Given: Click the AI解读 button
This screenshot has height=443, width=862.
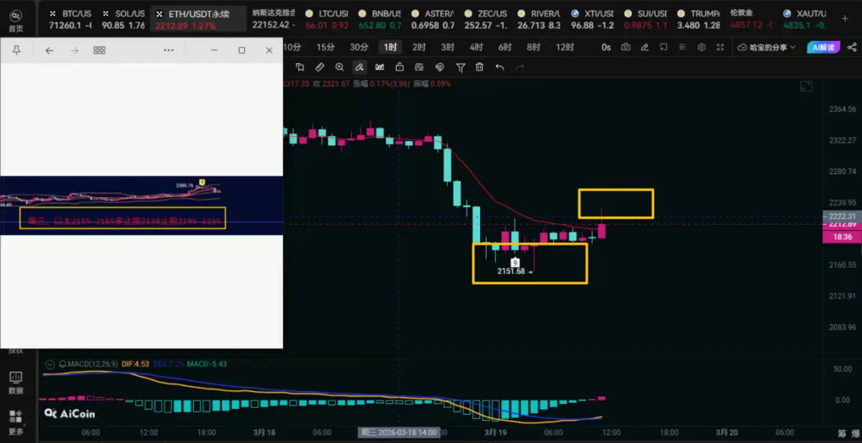Looking at the screenshot, I should (823, 47).
